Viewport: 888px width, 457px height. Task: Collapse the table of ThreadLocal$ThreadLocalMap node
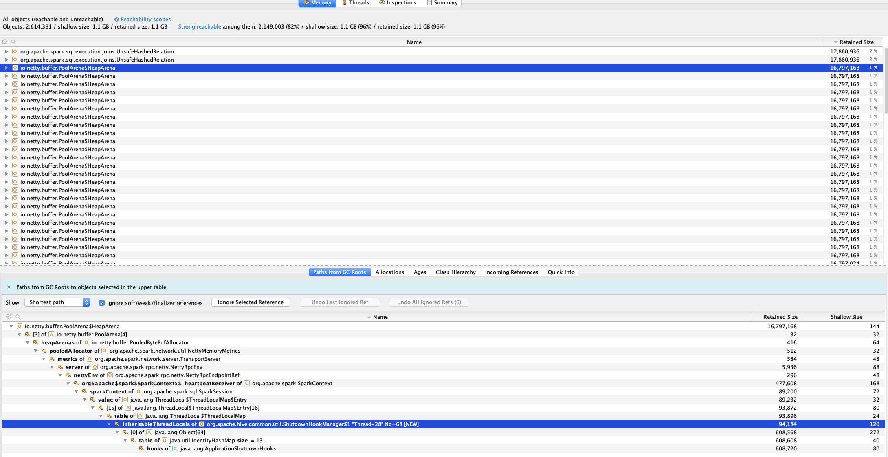(x=101, y=416)
